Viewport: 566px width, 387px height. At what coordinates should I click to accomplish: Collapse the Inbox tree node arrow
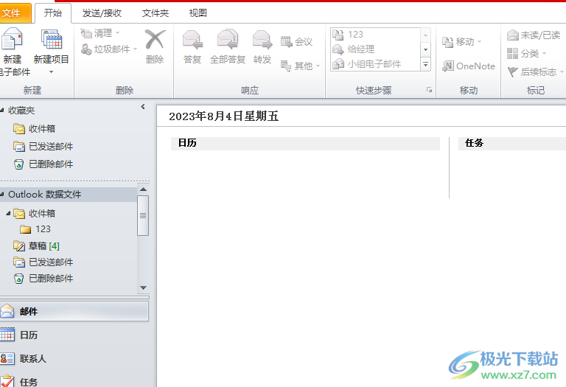pos(8,213)
